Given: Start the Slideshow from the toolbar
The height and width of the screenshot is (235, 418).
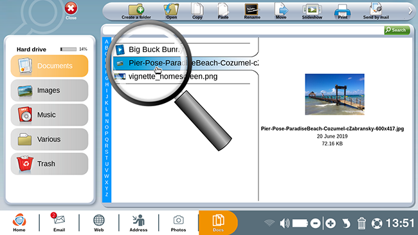Looking at the screenshot, I should [x=312, y=12].
